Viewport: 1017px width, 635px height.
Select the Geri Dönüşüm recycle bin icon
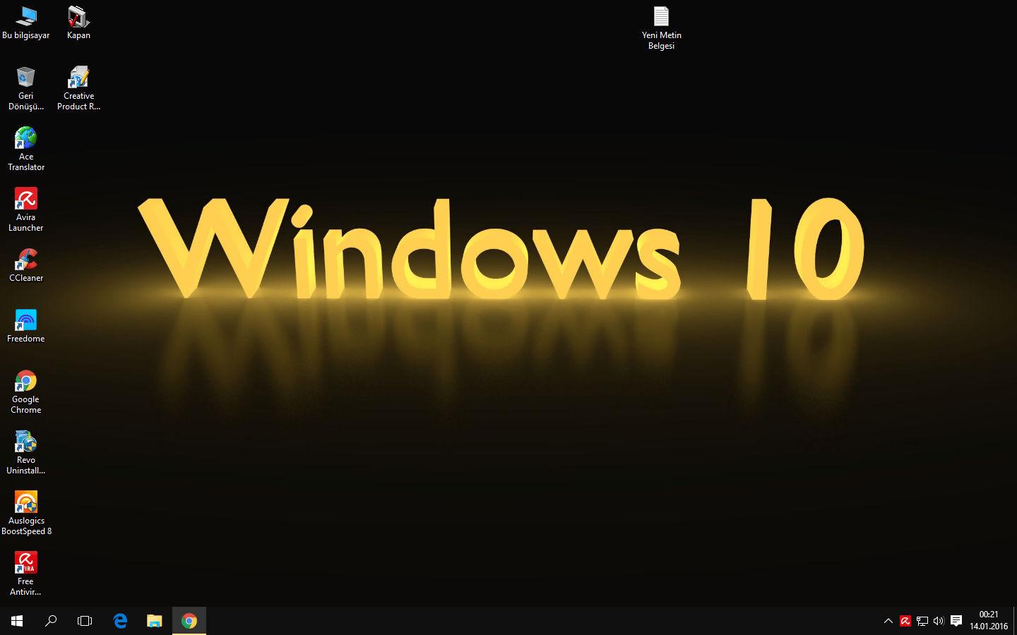point(26,88)
